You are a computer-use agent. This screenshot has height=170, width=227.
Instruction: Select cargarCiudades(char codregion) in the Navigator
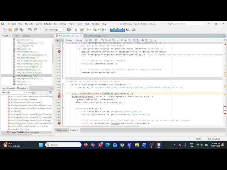25,132
